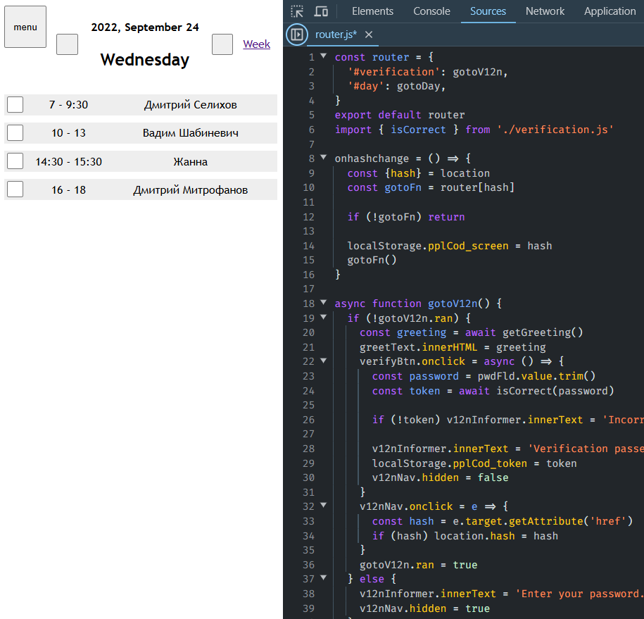Select the router.js* file tab
The image size is (644, 619).
pyautogui.click(x=336, y=35)
